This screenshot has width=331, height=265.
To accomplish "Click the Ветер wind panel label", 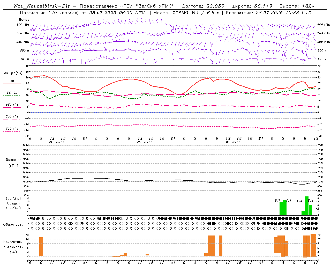I will coord(24,20).
